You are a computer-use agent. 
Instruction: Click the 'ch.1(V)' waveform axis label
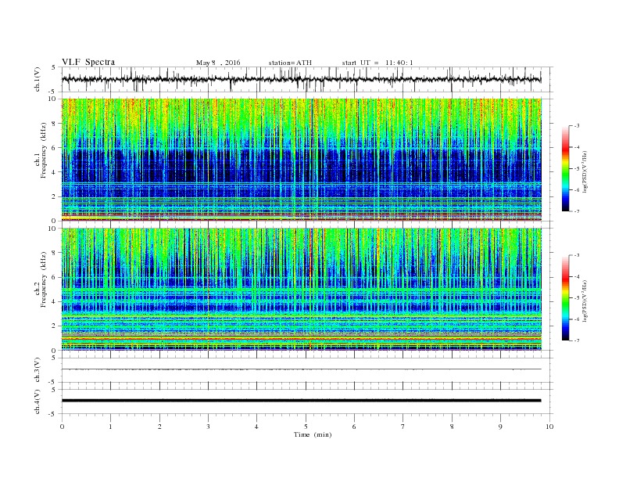coord(38,79)
